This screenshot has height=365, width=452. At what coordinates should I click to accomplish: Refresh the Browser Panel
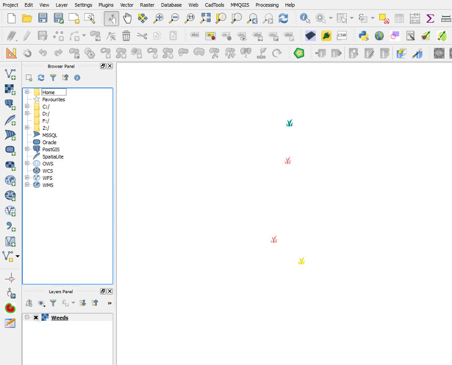[x=41, y=78]
